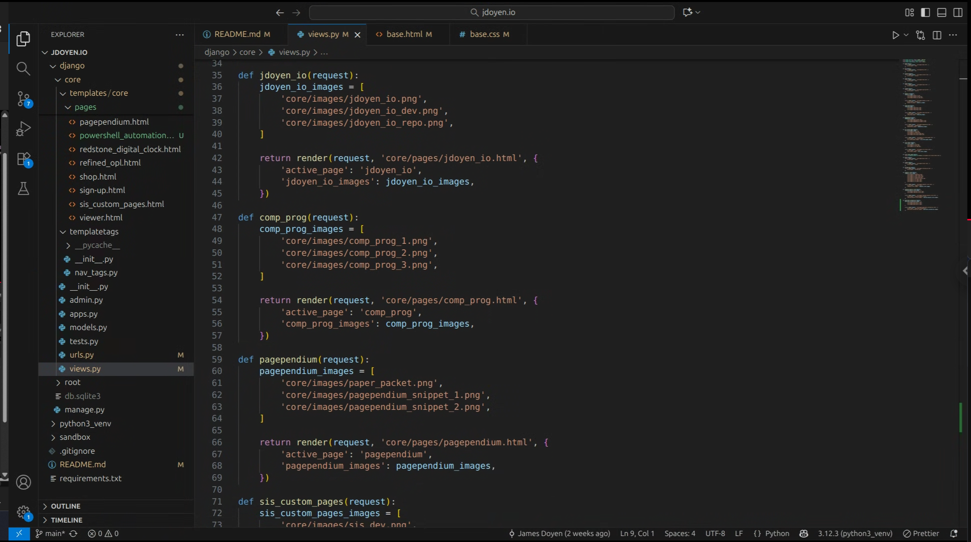The width and height of the screenshot is (971, 542).
Task: Switch to the README.md tab
Action: tap(237, 34)
